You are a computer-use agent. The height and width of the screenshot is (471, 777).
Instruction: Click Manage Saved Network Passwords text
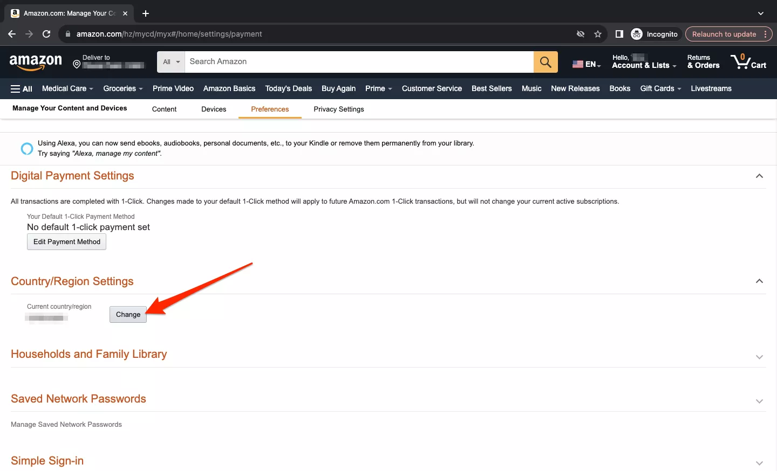66,425
